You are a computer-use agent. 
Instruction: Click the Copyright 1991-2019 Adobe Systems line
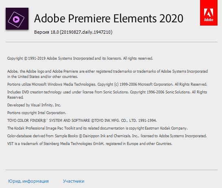80,58
